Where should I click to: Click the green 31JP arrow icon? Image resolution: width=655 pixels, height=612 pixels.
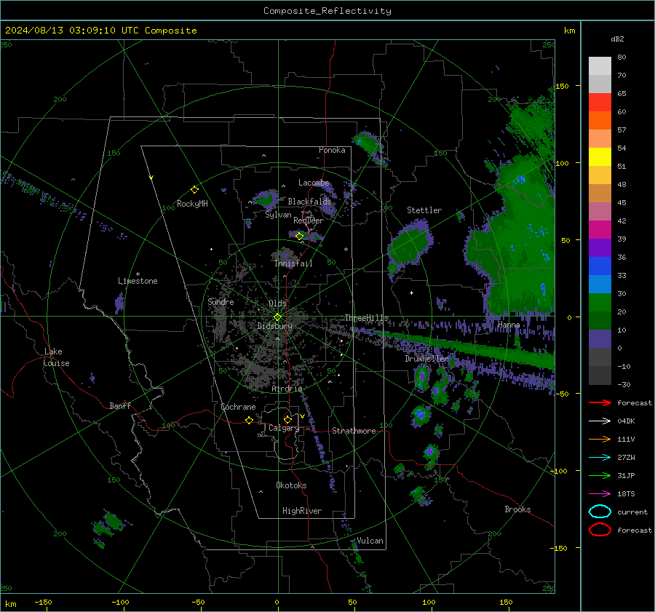tap(600, 475)
